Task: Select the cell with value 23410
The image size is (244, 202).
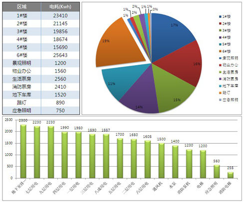Action: click(60, 15)
